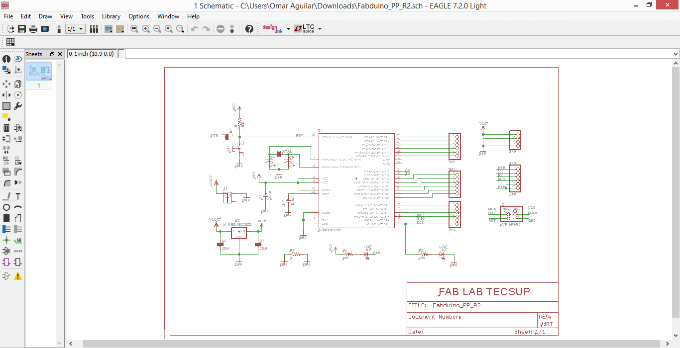Select the Text tool
Image resolution: width=680 pixels, height=348 pixels.
(x=18, y=196)
